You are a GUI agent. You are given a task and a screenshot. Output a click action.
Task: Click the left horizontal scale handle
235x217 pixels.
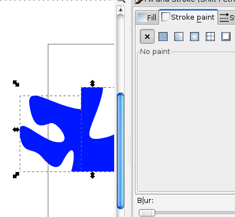click(16, 129)
